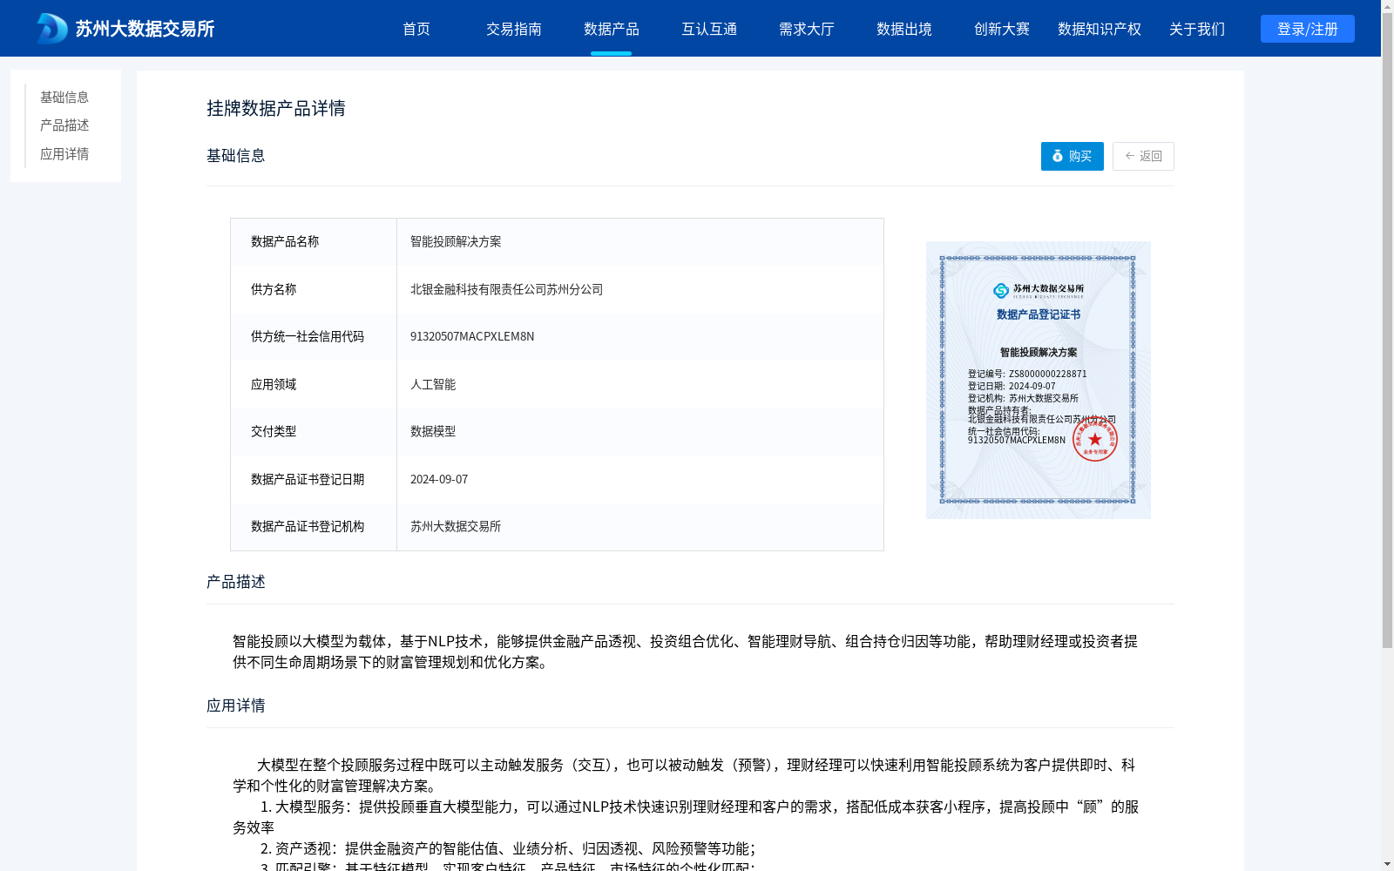Click the 数据模型 delivery type value
1394x871 pixels.
433,431
